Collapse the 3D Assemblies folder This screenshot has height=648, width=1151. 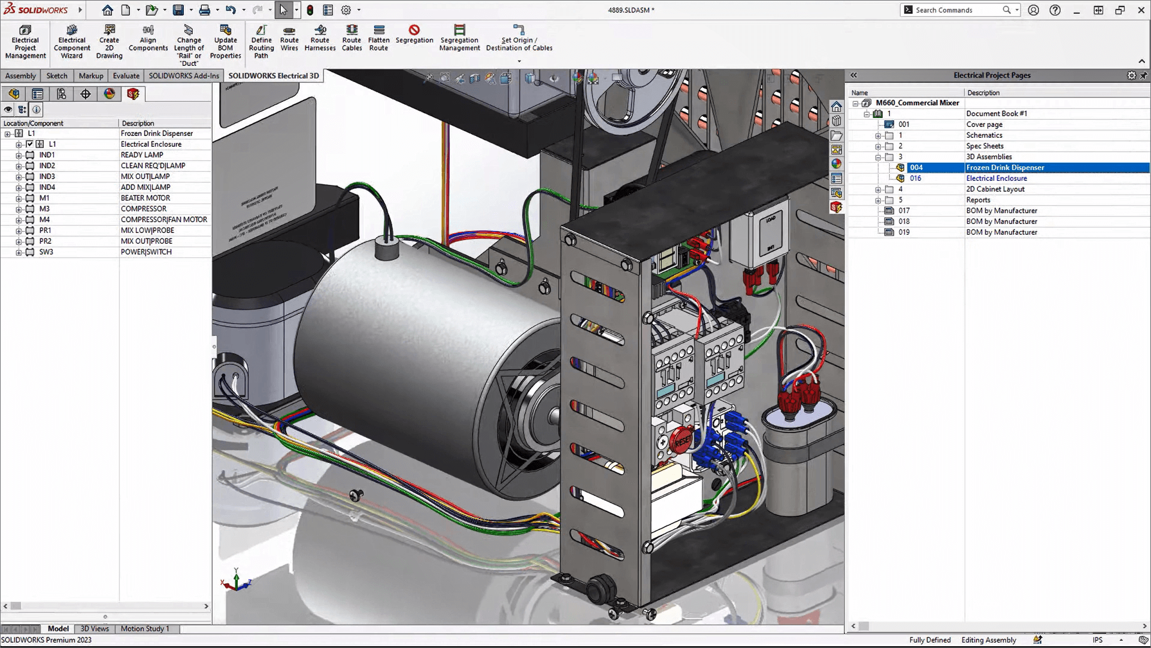click(x=878, y=156)
